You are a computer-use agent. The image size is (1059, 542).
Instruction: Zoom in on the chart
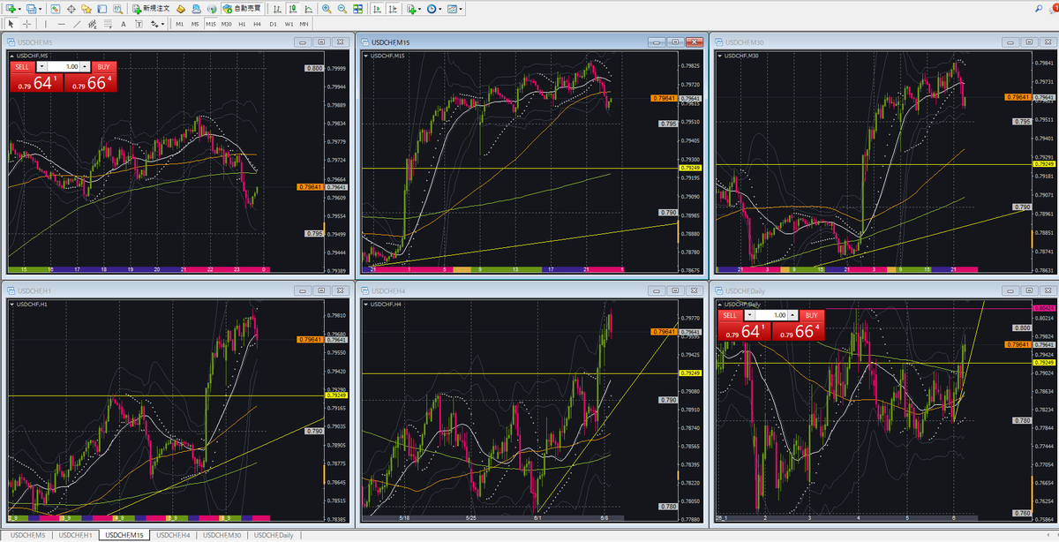coord(327,8)
